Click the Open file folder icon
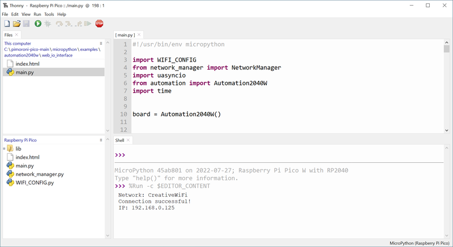This screenshot has height=247, width=453. (x=17, y=24)
